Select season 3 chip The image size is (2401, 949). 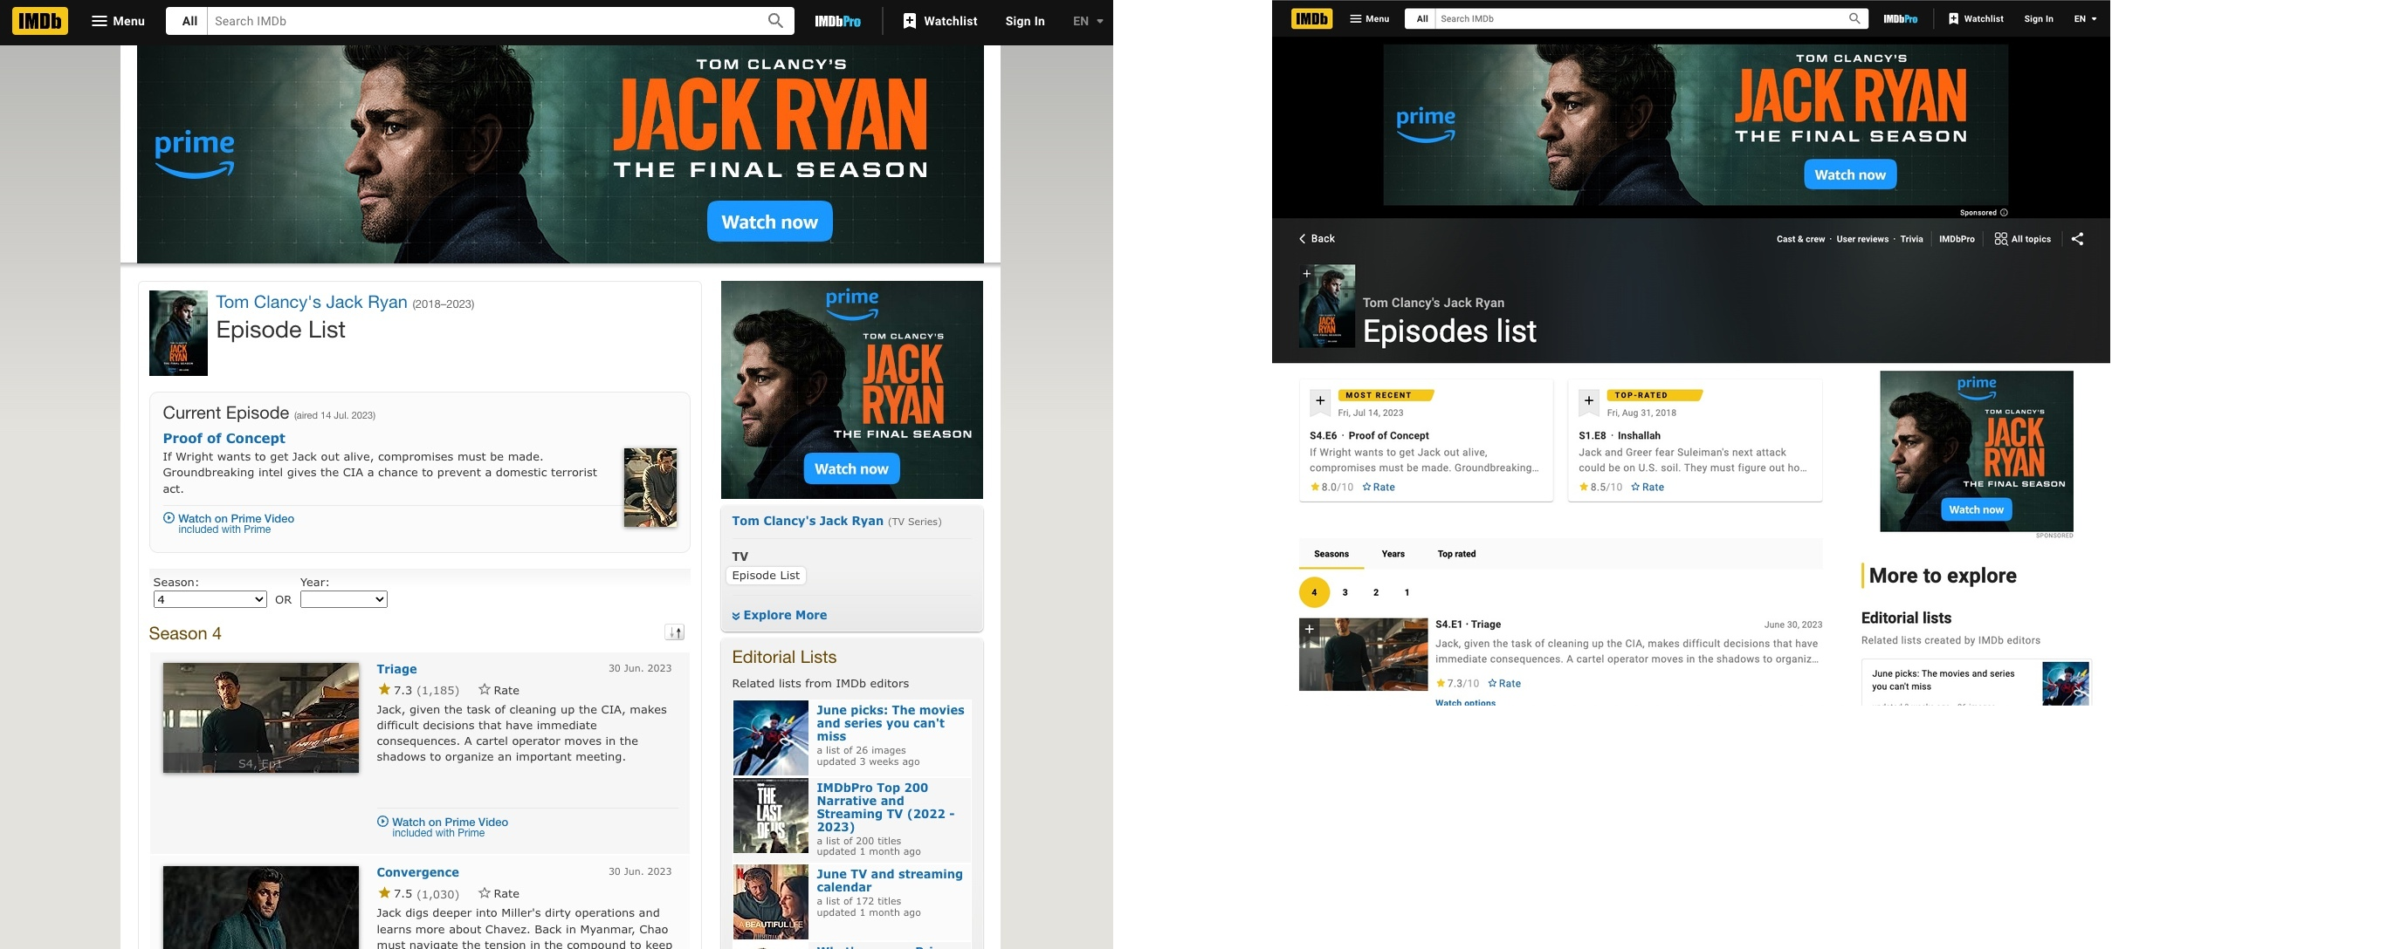[x=1344, y=592]
